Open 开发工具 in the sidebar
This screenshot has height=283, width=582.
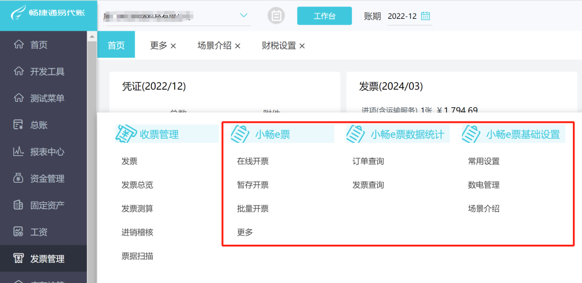click(x=44, y=71)
